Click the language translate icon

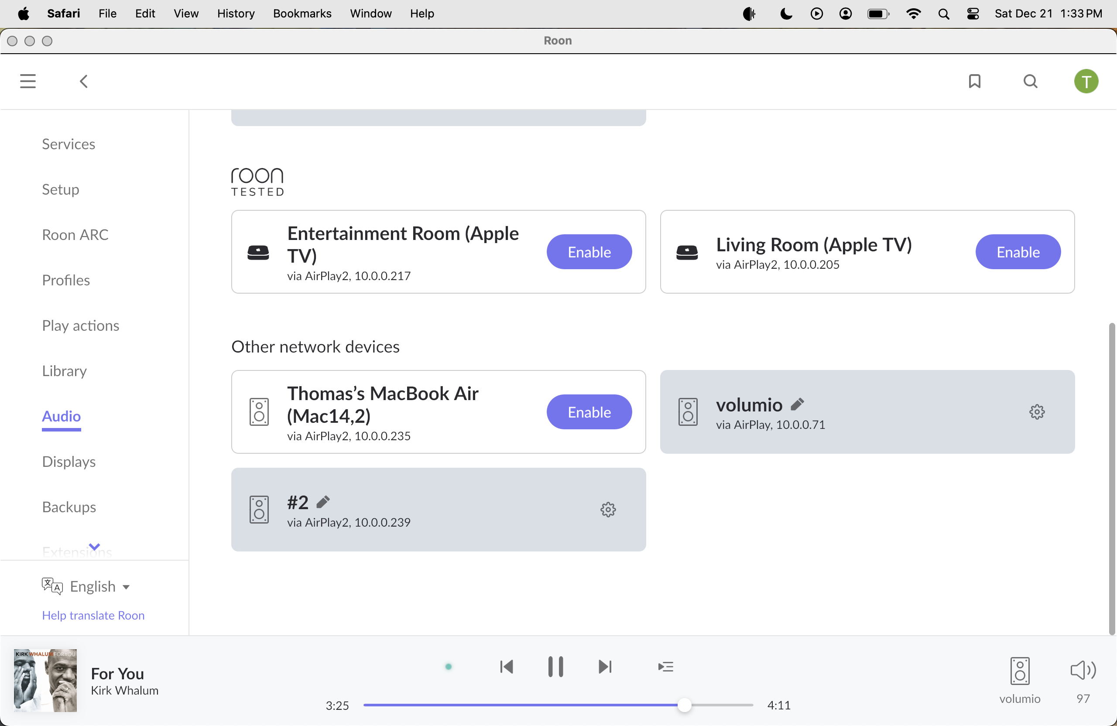click(51, 586)
